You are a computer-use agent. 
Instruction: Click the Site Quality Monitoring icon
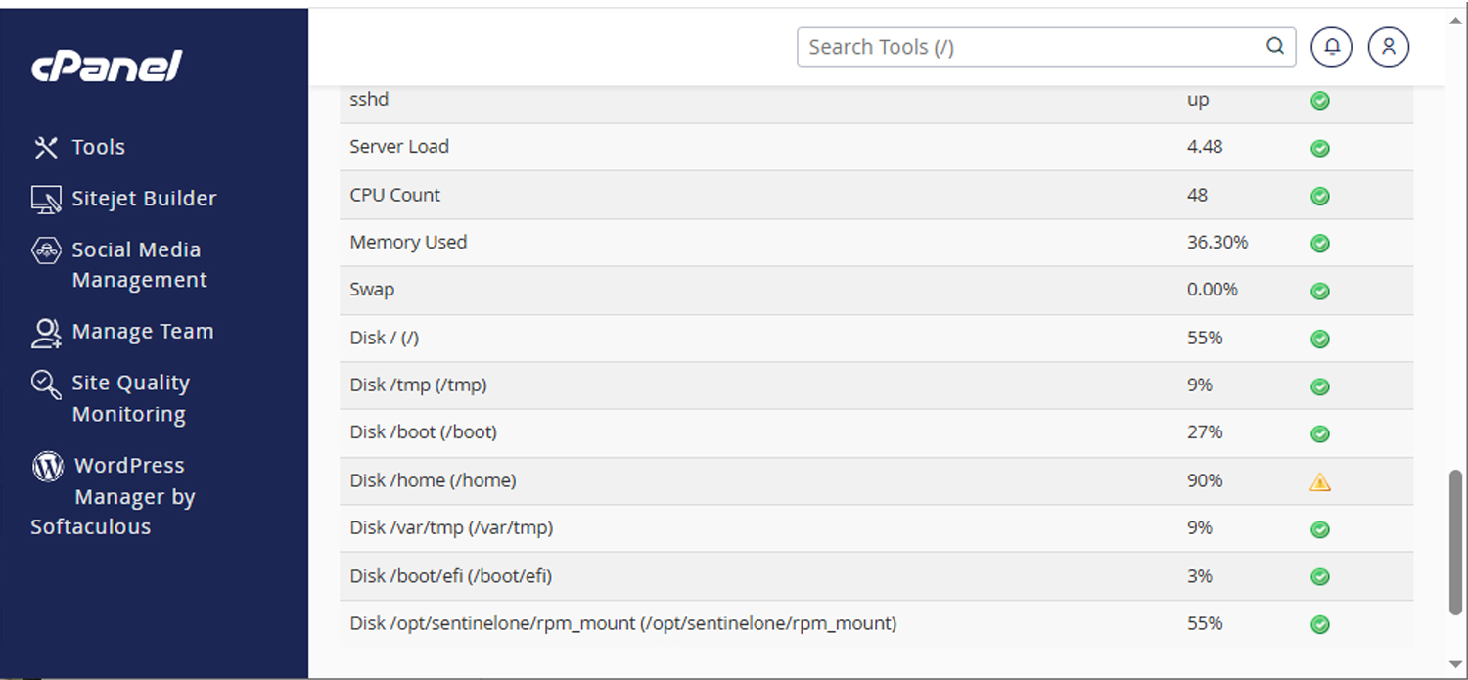pyautogui.click(x=46, y=384)
